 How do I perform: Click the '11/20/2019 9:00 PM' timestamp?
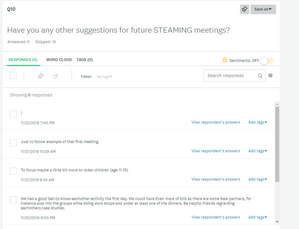tap(38, 218)
